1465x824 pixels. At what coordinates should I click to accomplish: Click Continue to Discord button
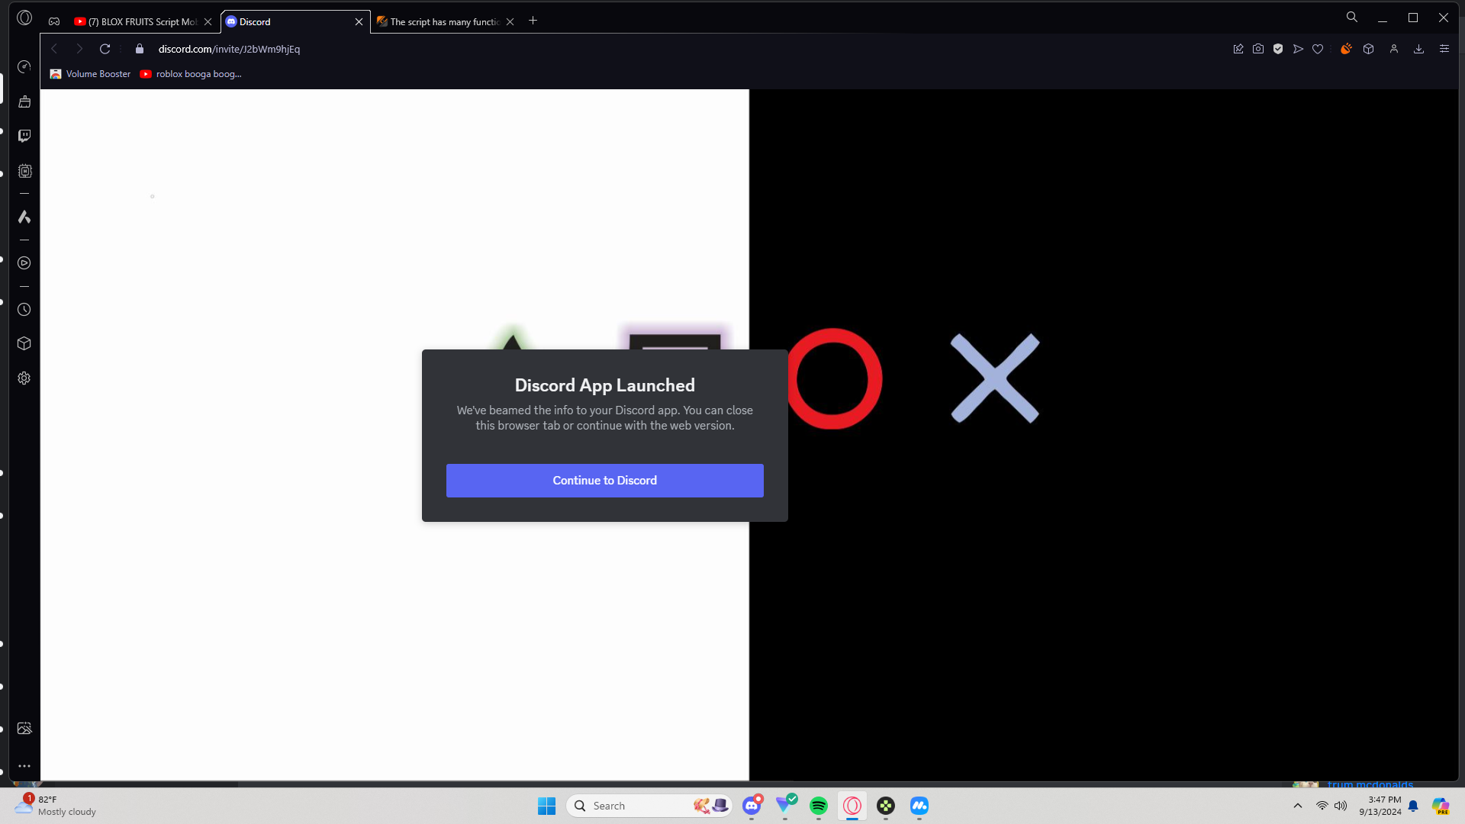(x=605, y=481)
